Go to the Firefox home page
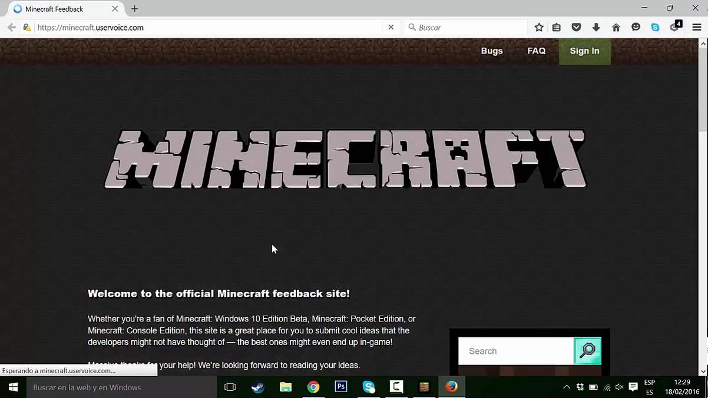Viewport: 708px width, 398px height. click(x=616, y=27)
